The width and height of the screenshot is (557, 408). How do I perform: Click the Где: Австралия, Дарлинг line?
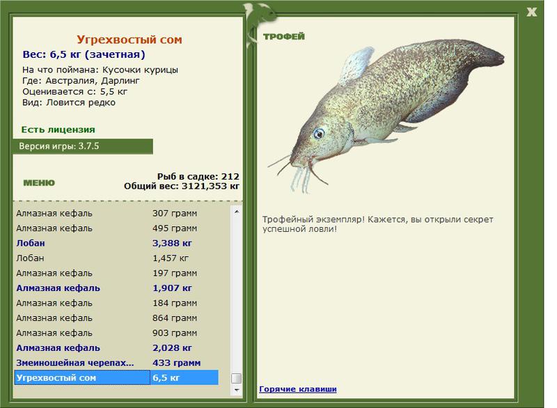[x=81, y=81]
